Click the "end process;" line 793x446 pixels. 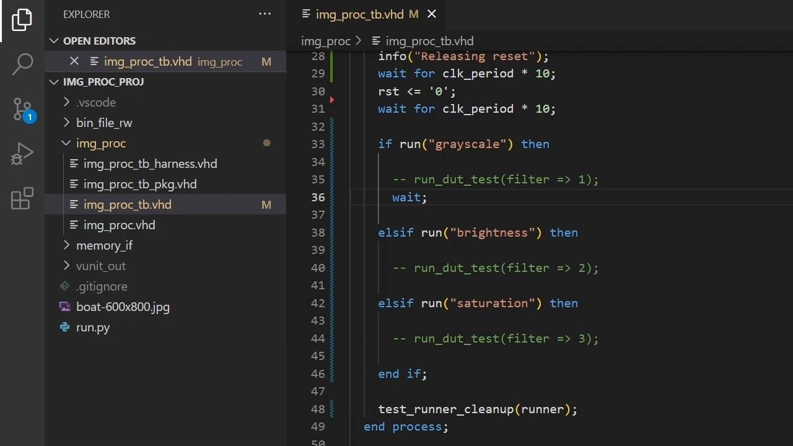coord(406,427)
